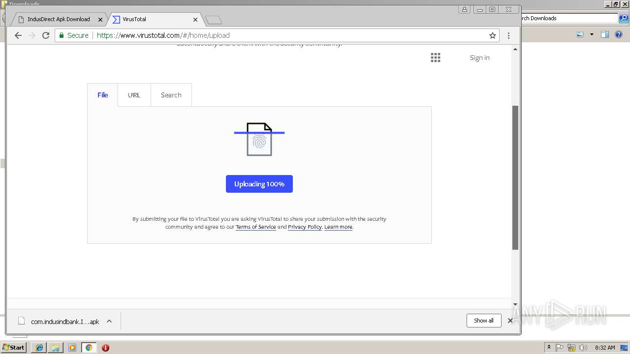The image size is (630, 354).
Task: Close the IndusDirect Apk Download tab
Action: point(100,20)
